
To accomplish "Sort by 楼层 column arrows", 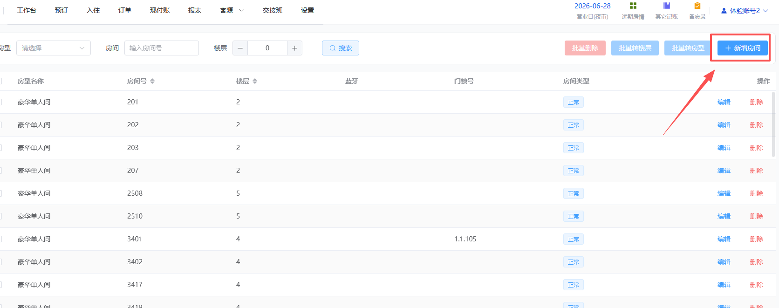I will tap(255, 81).
